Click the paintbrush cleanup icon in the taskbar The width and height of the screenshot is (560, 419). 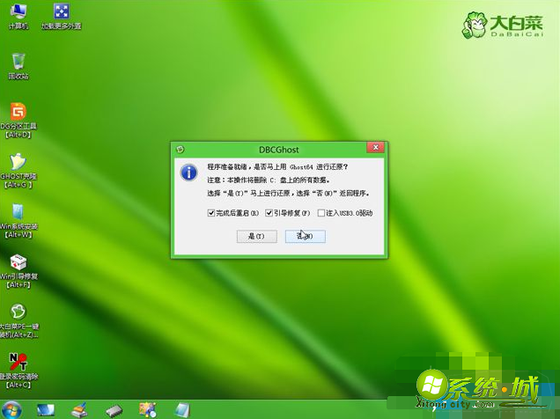point(79,410)
